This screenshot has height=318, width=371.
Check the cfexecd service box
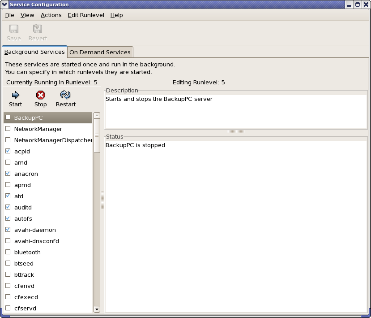(x=8, y=296)
